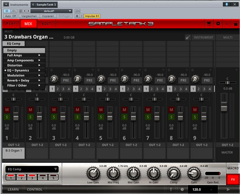The image size is (240, 194).
Task: Open the settings gear in the red header
Action: coord(218,24)
